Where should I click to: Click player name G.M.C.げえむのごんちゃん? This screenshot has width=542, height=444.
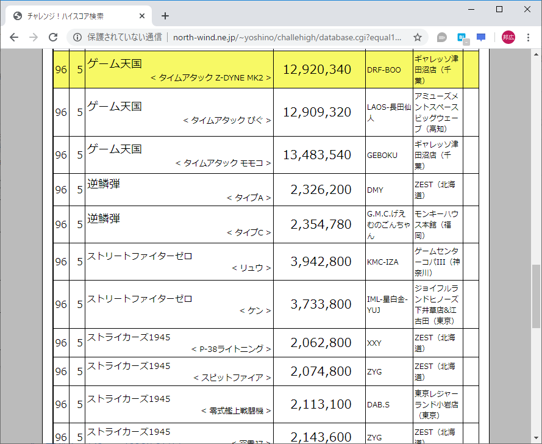(388, 225)
